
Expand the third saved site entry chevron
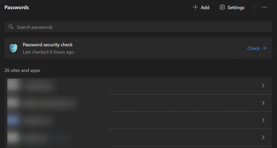263,120
